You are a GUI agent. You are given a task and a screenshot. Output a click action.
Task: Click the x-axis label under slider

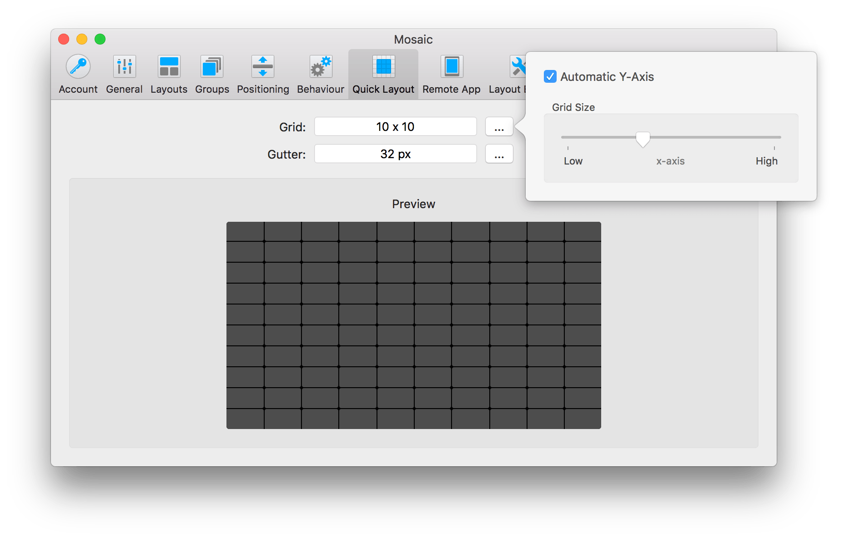point(670,161)
